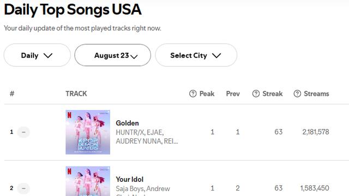
Task: Click the TRACK column header
Action: pyautogui.click(x=76, y=94)
